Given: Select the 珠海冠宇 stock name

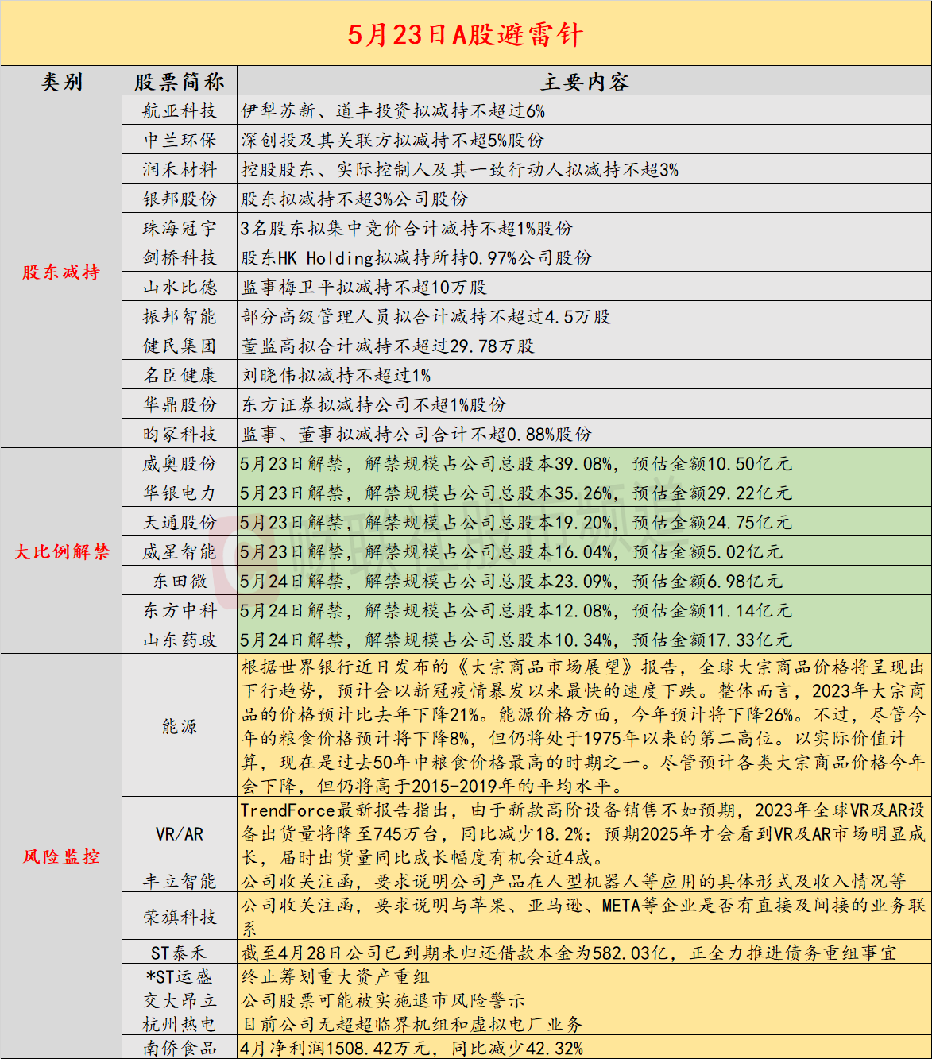Looking at the screenshot, I should click(180, 229).
